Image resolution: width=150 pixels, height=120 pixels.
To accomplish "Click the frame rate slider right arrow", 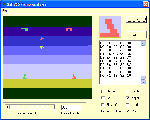I will coord(52,107).
